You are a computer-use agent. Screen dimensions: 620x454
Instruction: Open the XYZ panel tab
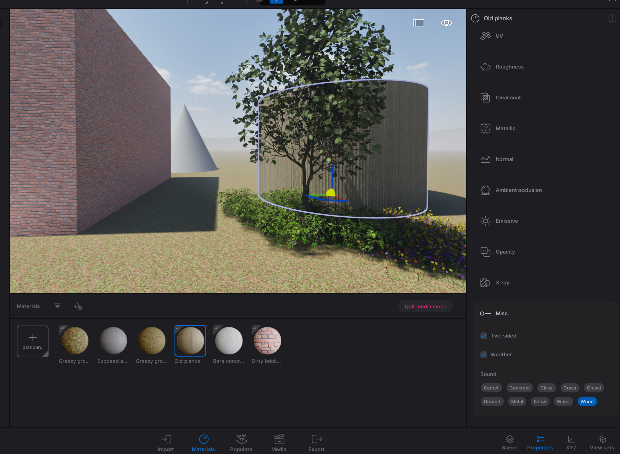[571, 442]
